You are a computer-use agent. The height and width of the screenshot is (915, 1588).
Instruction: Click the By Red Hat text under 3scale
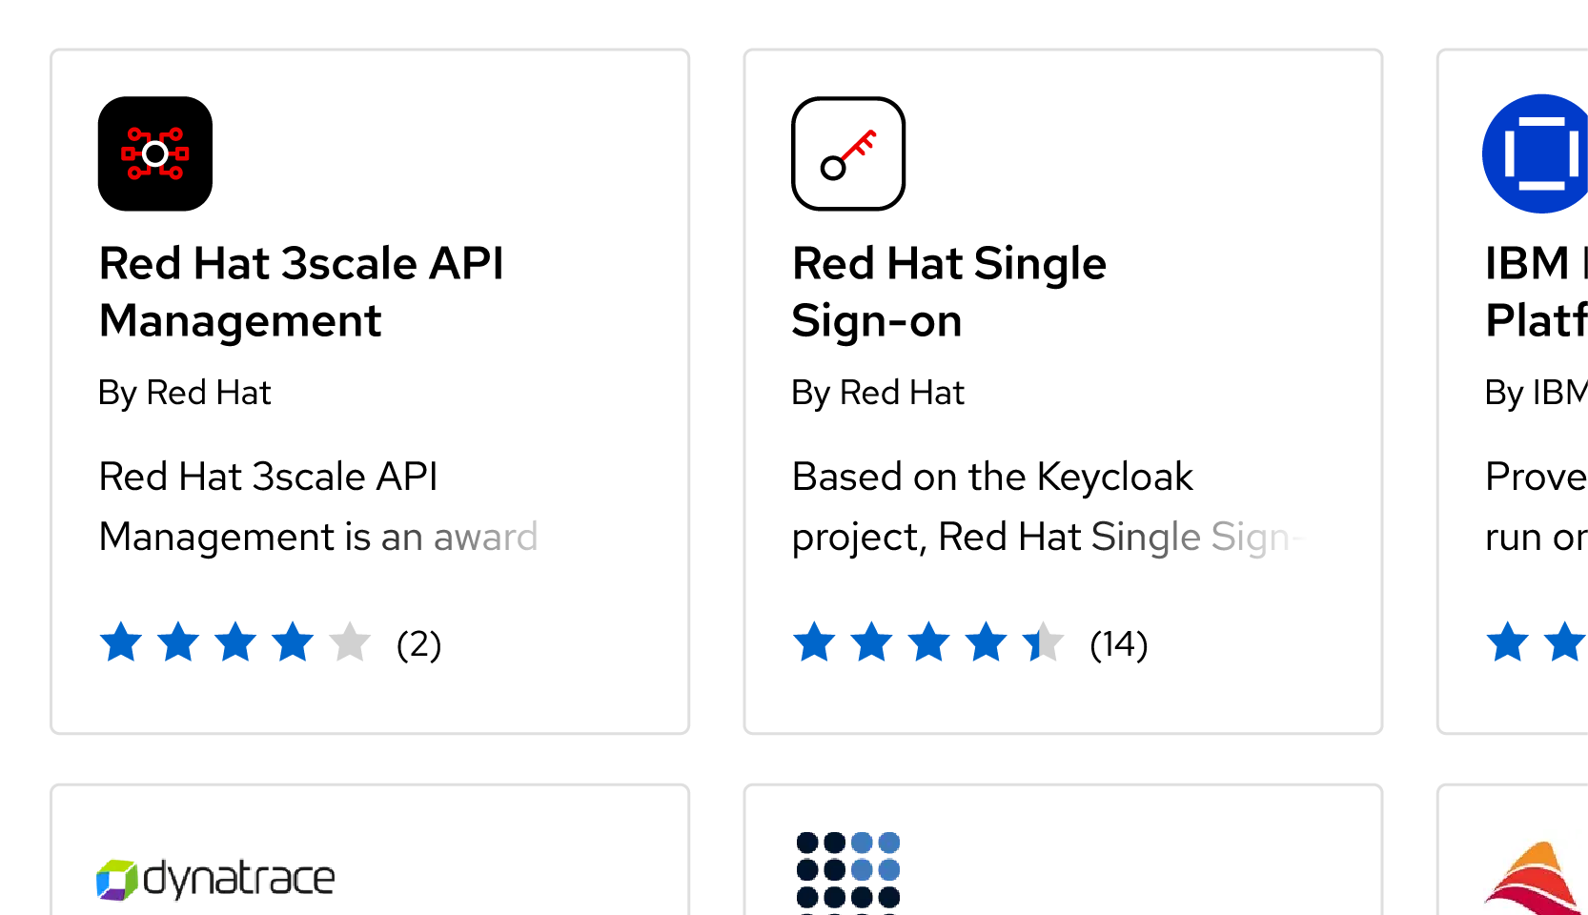point(185,393)
